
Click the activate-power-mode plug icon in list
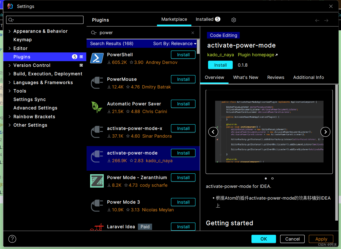[x=97, y=156]
